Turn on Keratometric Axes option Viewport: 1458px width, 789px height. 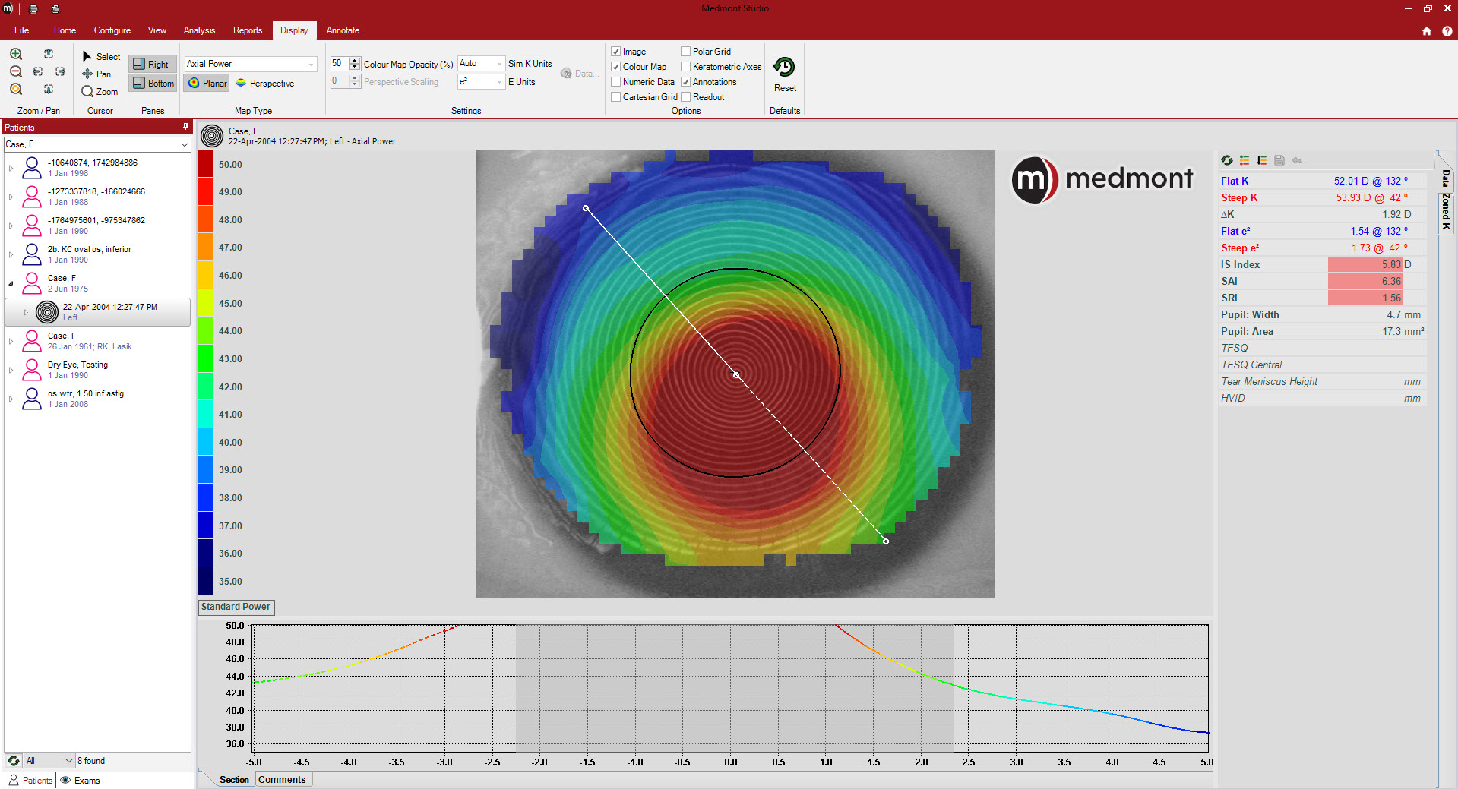(x=686, y=67)
